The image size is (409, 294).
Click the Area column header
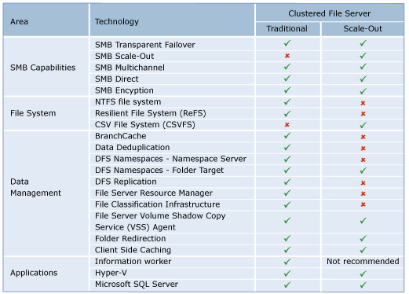click(x=19, y=21)
